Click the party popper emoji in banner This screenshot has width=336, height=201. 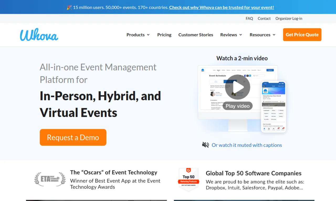click(x=69, y=7)
